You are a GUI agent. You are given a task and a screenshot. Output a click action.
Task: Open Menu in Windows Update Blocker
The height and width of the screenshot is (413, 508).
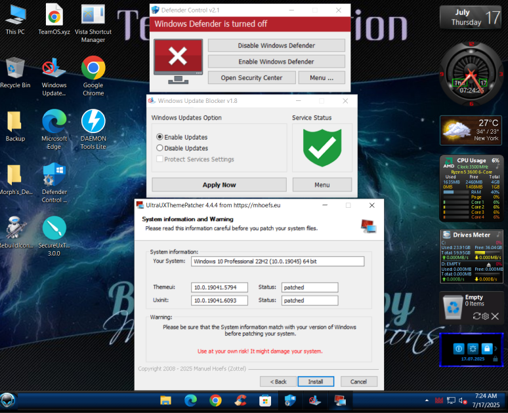click(322, 185)
